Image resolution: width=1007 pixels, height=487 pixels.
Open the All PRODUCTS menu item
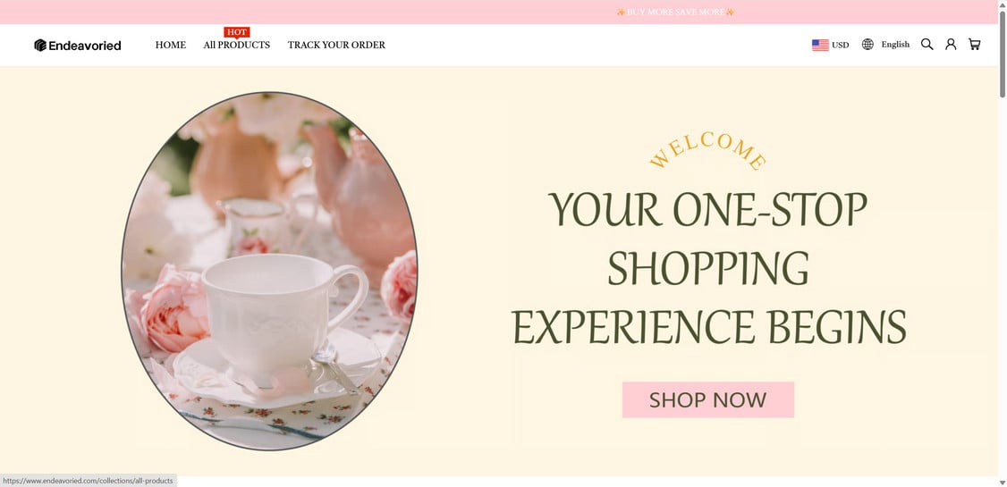point(236,45)
